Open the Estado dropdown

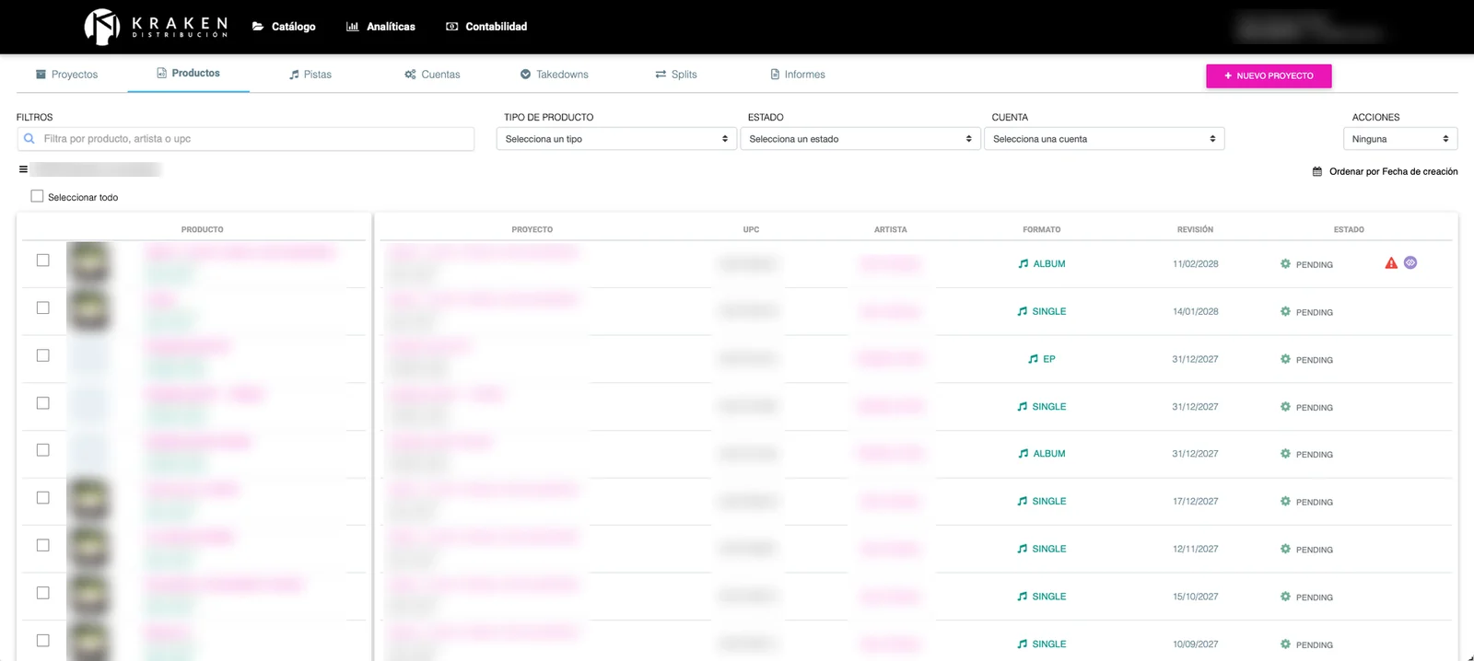point(860,139)
